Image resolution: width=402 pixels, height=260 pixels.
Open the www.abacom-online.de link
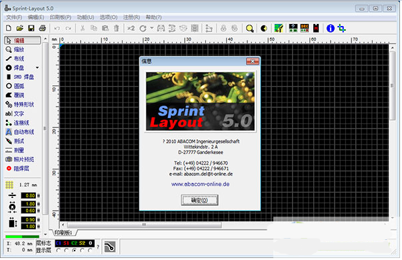[200, 184]
